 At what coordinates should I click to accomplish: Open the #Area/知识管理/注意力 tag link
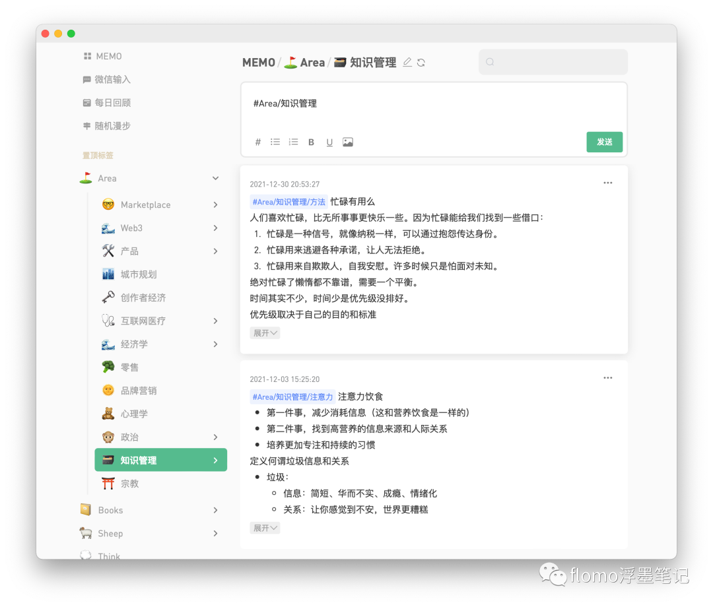pos(292,397)
